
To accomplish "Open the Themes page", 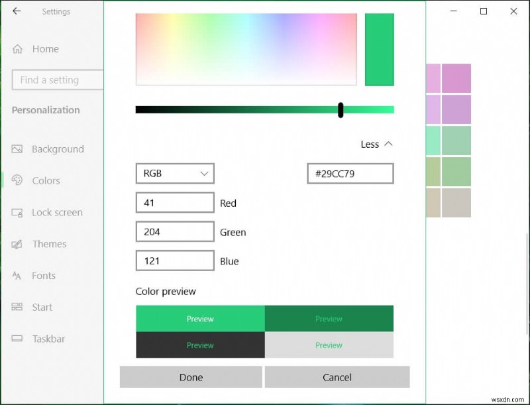I will pyautogui.click(x=49, y=244).
